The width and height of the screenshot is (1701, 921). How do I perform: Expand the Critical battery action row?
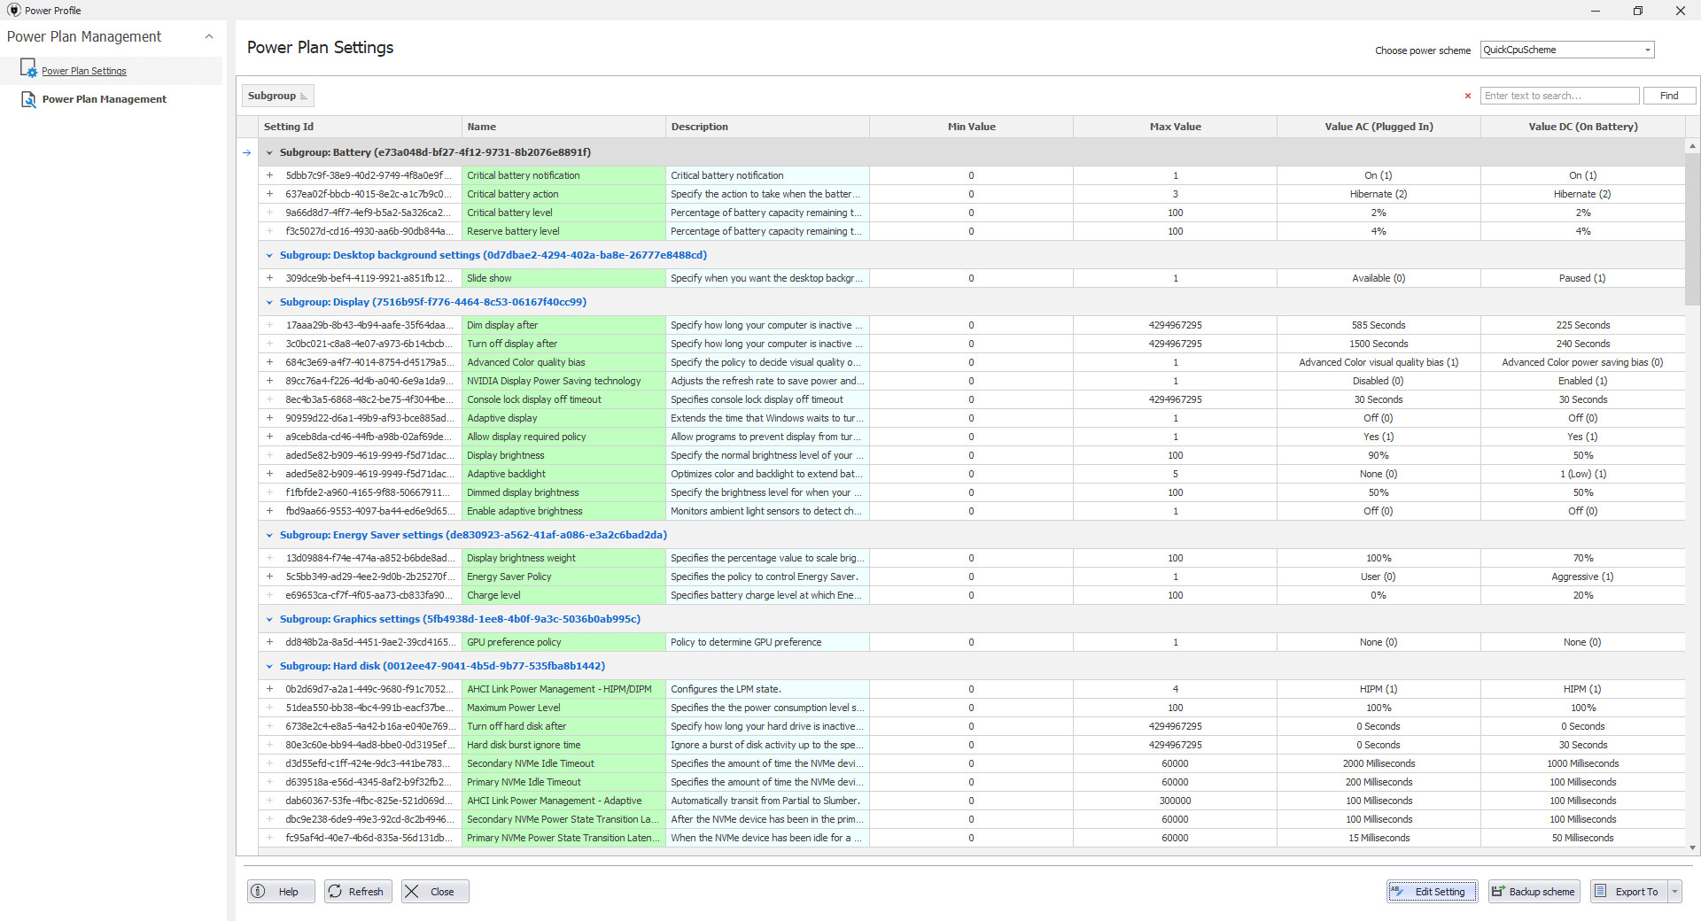point(269,194)
